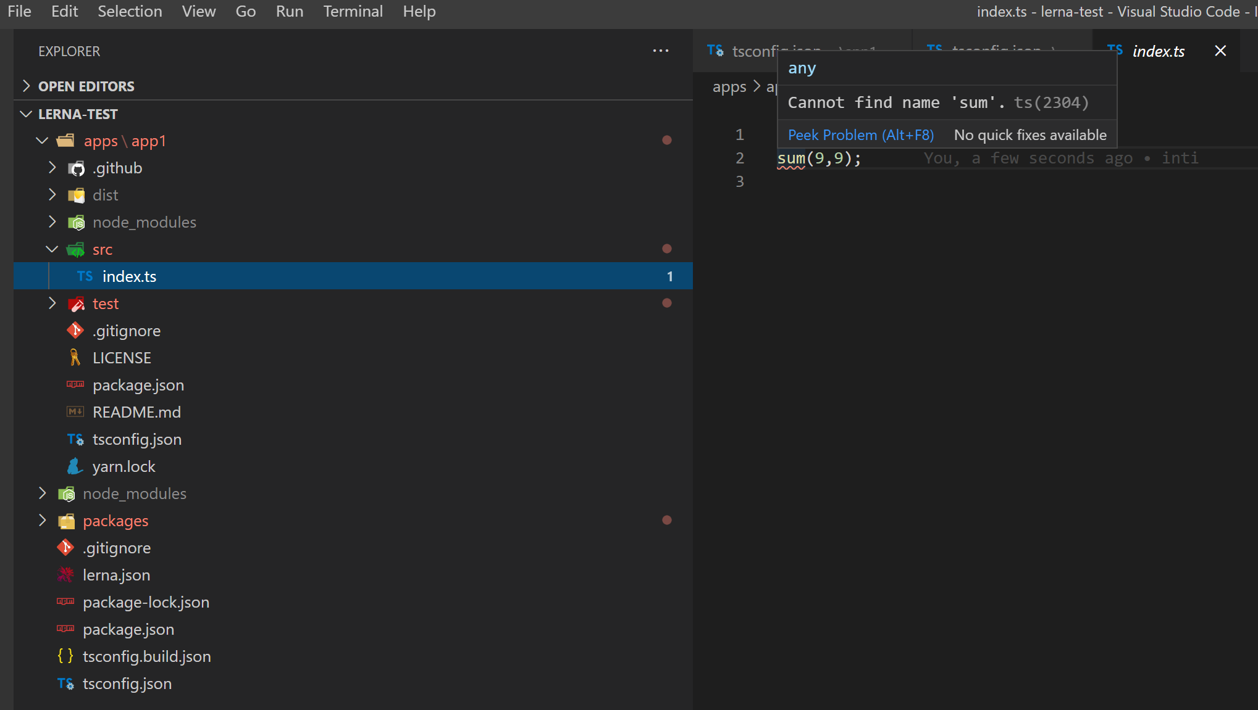Click the src folder icon
Viewport: 1258px width, 710px height.
click(75, 250)
